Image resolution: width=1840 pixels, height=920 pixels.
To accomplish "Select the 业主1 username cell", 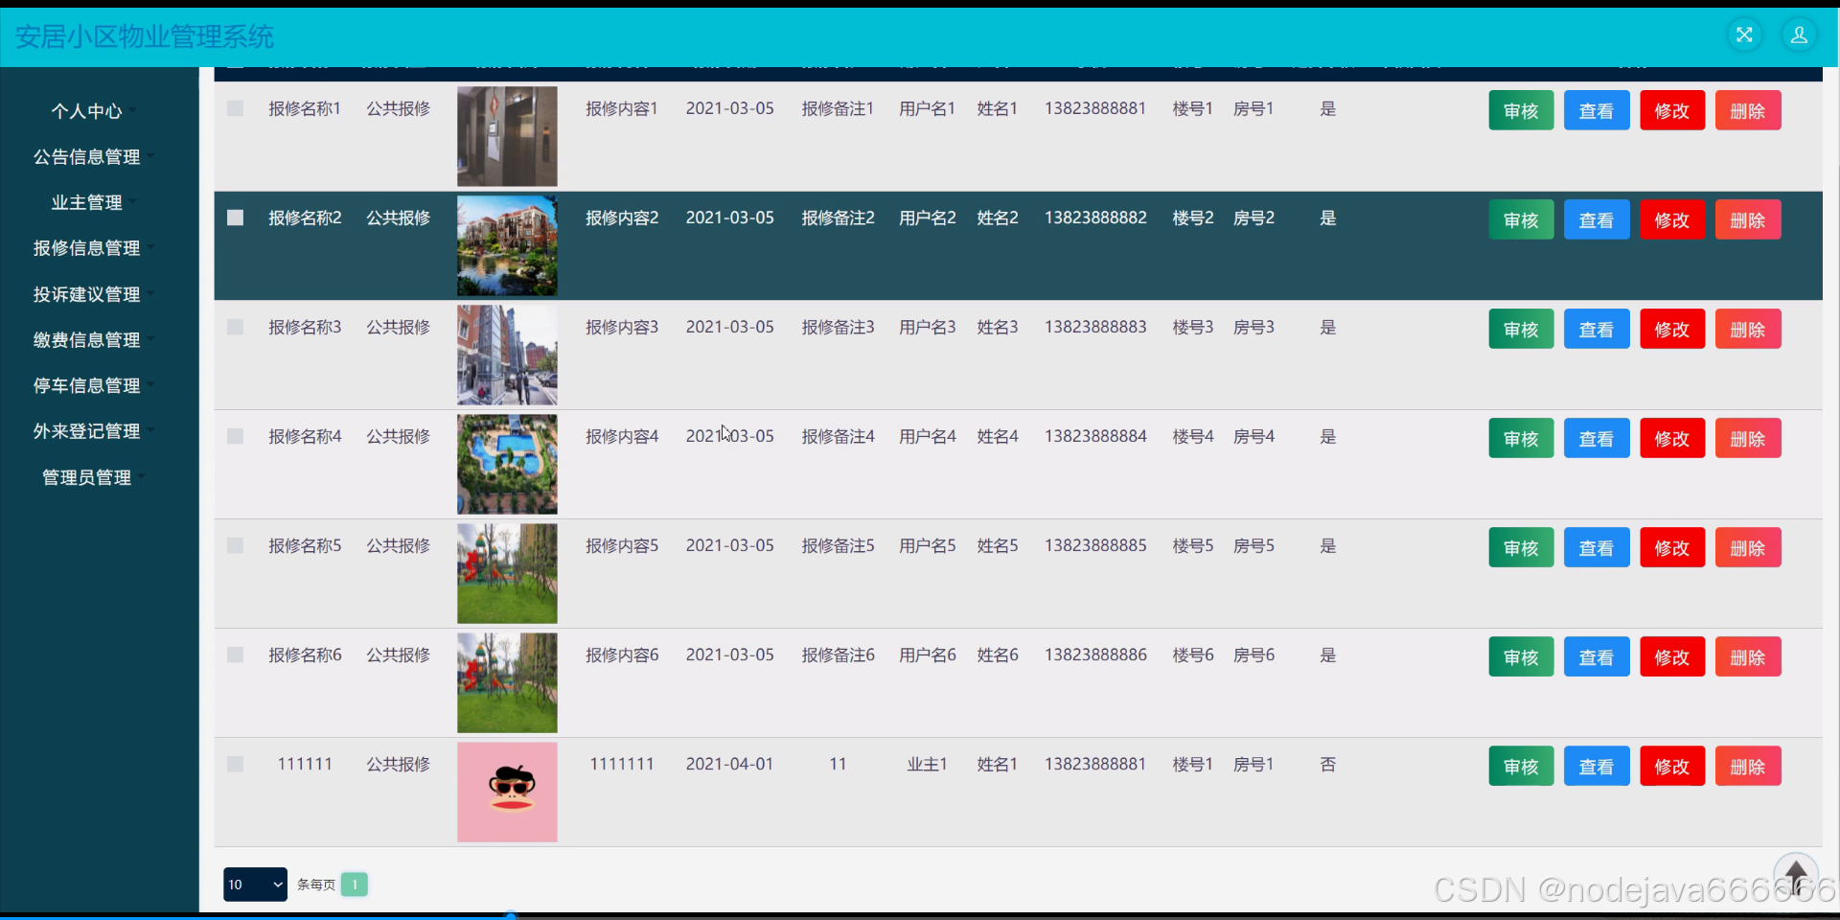I will 927,764.
